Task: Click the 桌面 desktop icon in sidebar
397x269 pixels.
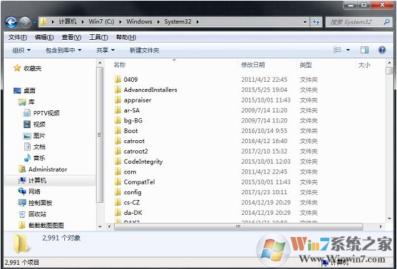Action: tap(17, 90)
